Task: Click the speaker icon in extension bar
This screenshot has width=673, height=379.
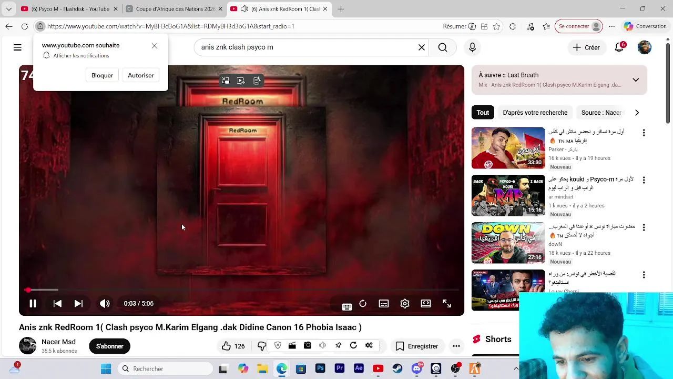Action: [x=323, y=346]
